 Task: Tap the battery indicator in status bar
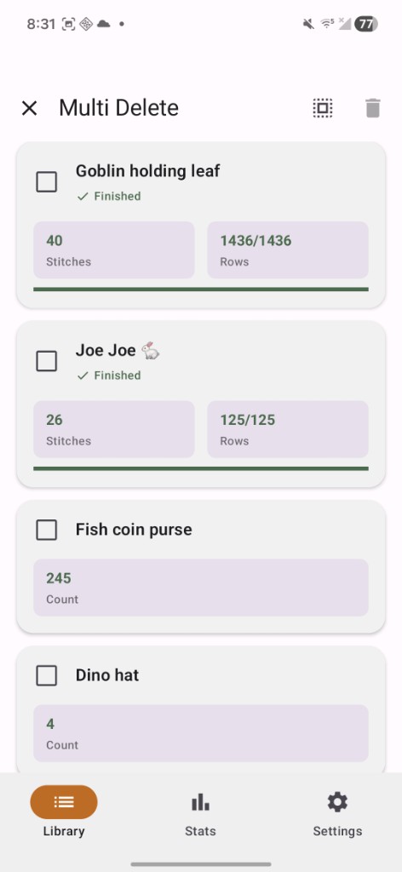tap(366, 24)
